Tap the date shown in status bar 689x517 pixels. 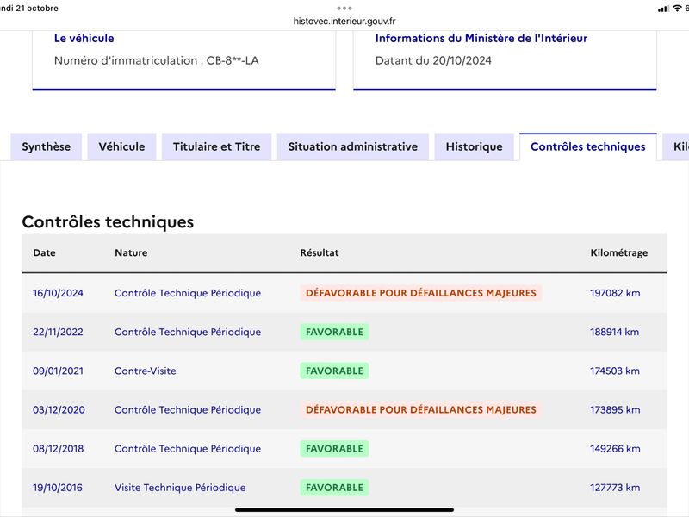pyautogui.click(x=29, y=9)
